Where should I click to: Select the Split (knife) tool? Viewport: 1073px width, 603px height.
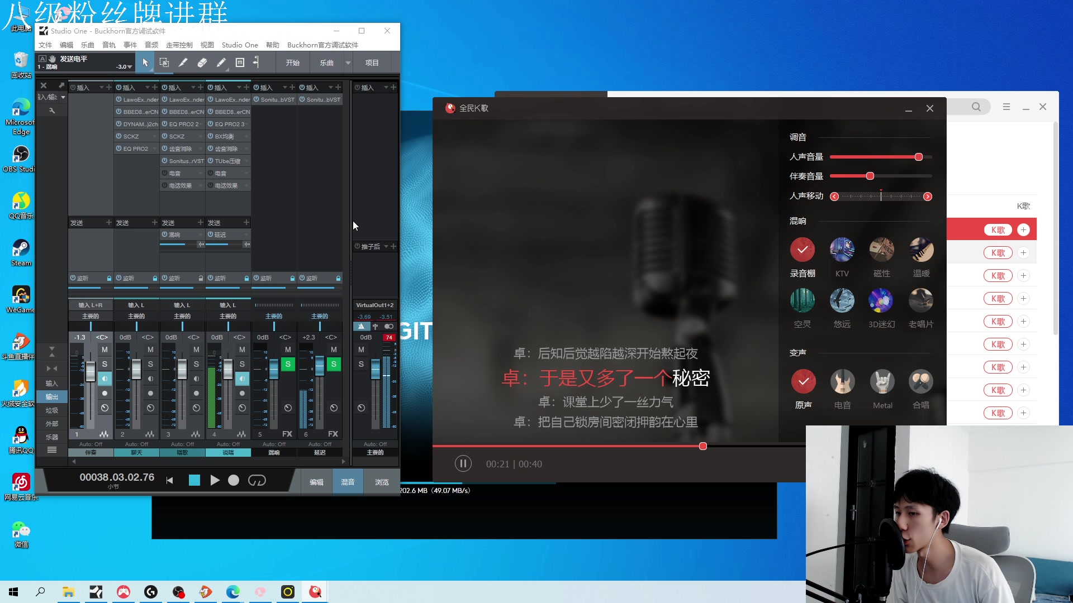pyautogui.click(x=183, y=63)
